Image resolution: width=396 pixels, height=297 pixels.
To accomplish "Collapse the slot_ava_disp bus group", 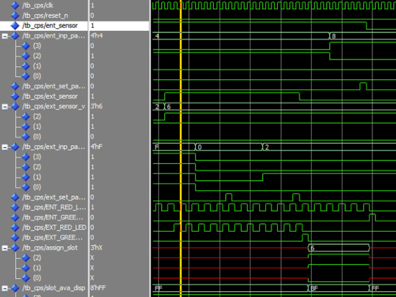I will click(5, 288).
